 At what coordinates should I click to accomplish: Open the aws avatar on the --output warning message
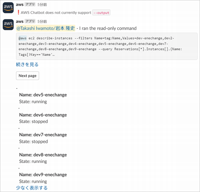pos(8,8)
